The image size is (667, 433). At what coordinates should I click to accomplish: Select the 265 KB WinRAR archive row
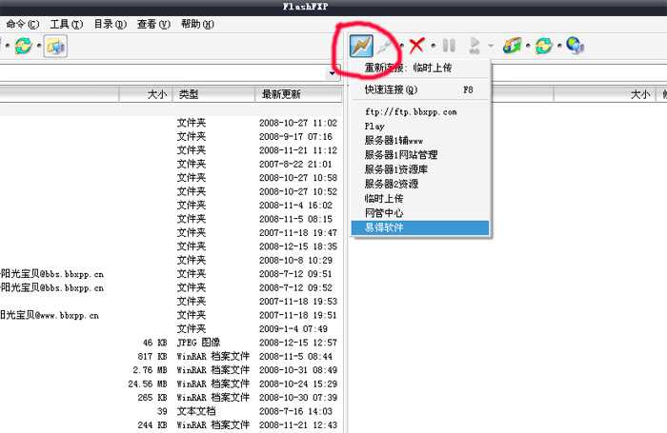pyautogui.click(x=171, y=397)
